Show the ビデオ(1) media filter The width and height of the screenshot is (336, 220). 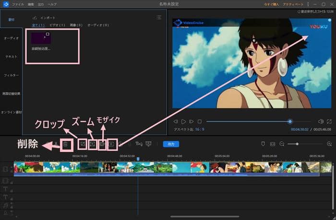pos(57,25)
